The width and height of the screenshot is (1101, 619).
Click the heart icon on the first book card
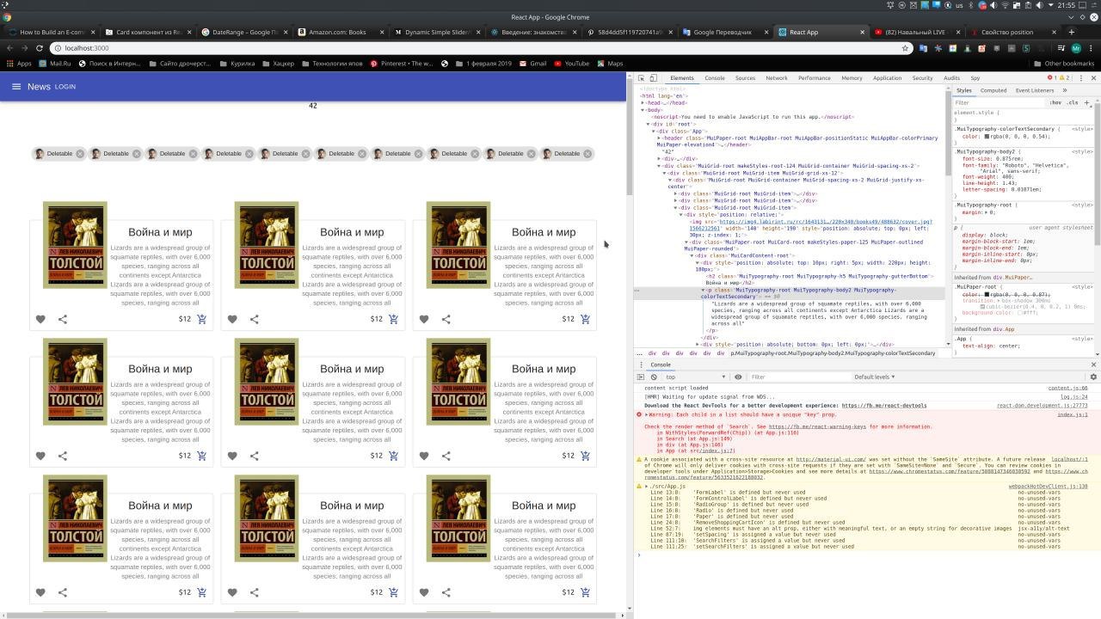40,319
